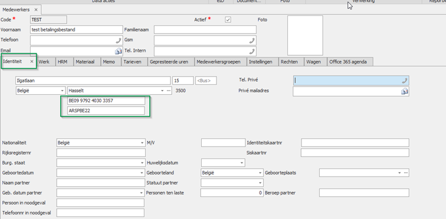Click the Beroep partner input field

tap(364, 193)
